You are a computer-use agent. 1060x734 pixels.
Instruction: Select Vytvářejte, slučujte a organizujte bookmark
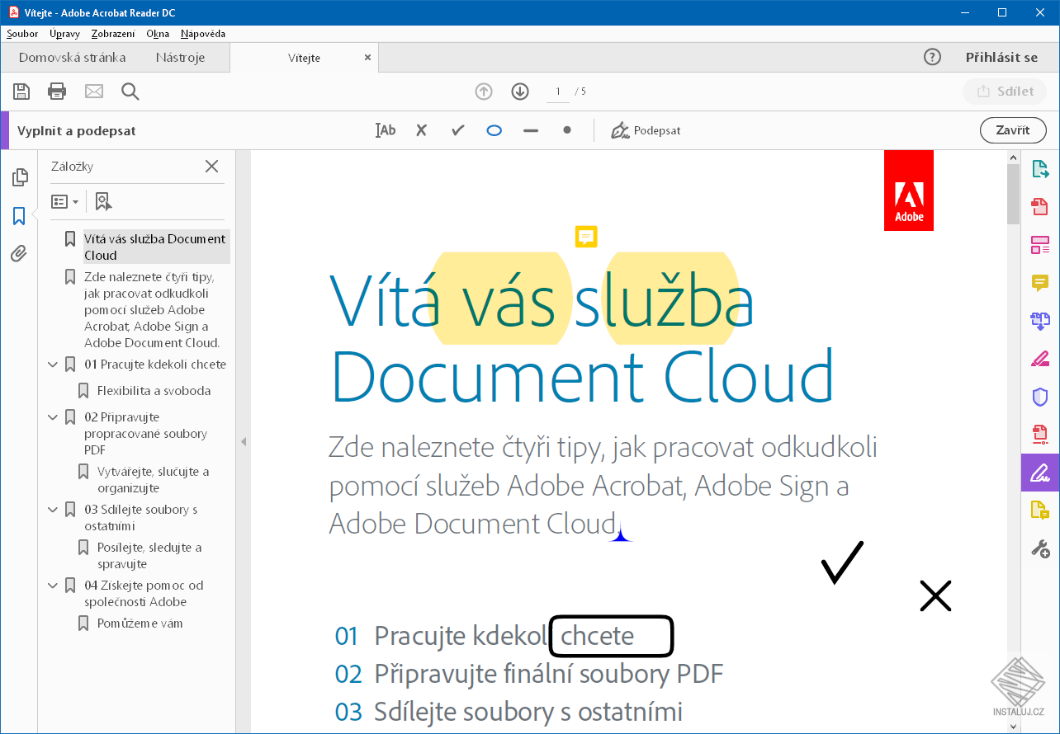(153, 480)
